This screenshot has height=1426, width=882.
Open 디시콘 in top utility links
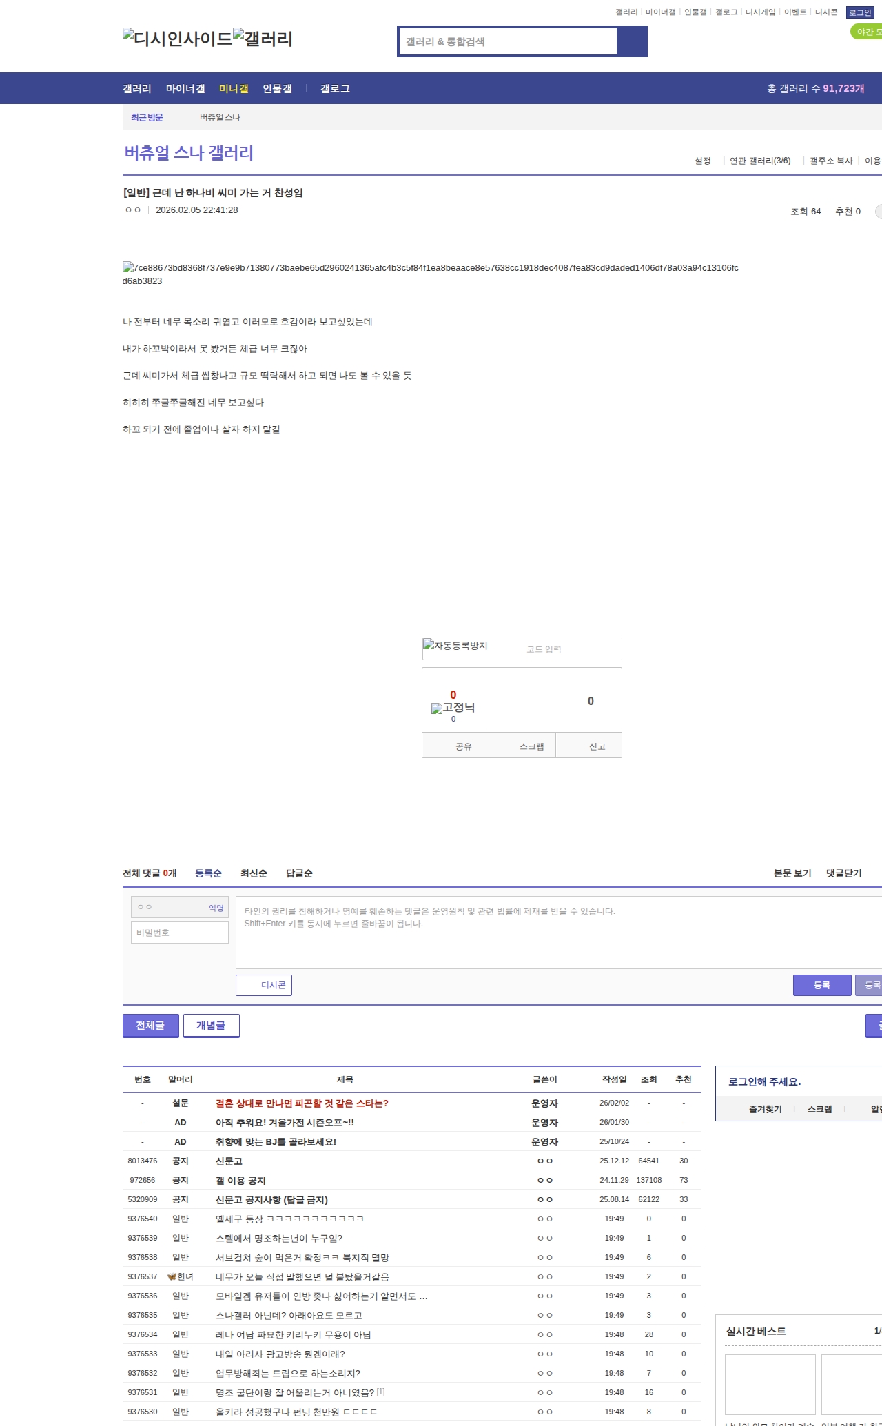(826, 12)
